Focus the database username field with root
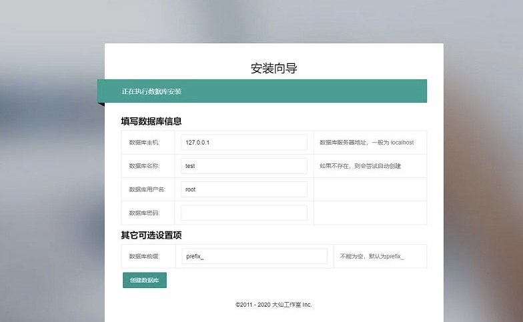This screenshot has width=523, height=322. (244, 189)
